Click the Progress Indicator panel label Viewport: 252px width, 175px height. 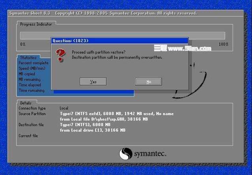click(36, 24)
